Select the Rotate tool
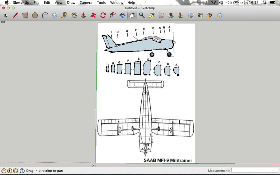The height and width of the screenshot is (175, 280). point(103,15)
